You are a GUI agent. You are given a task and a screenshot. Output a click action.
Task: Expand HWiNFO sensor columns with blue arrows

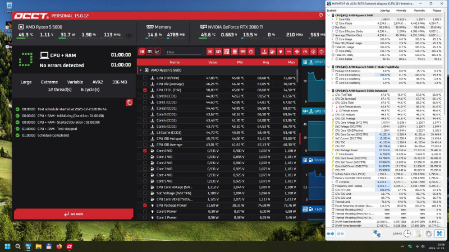(x=331, y=234)
